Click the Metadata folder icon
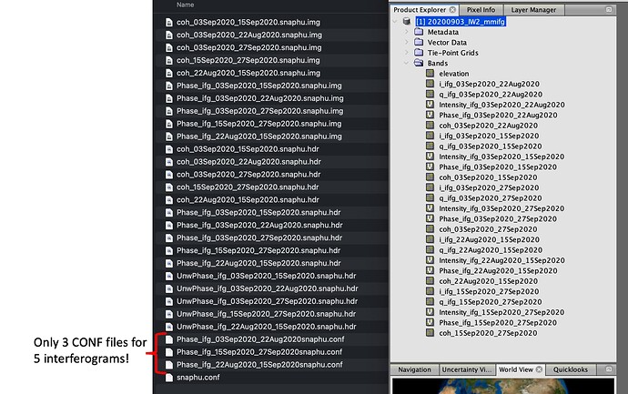The height and width of the screenshot is (394, 628). pos(419,32)
